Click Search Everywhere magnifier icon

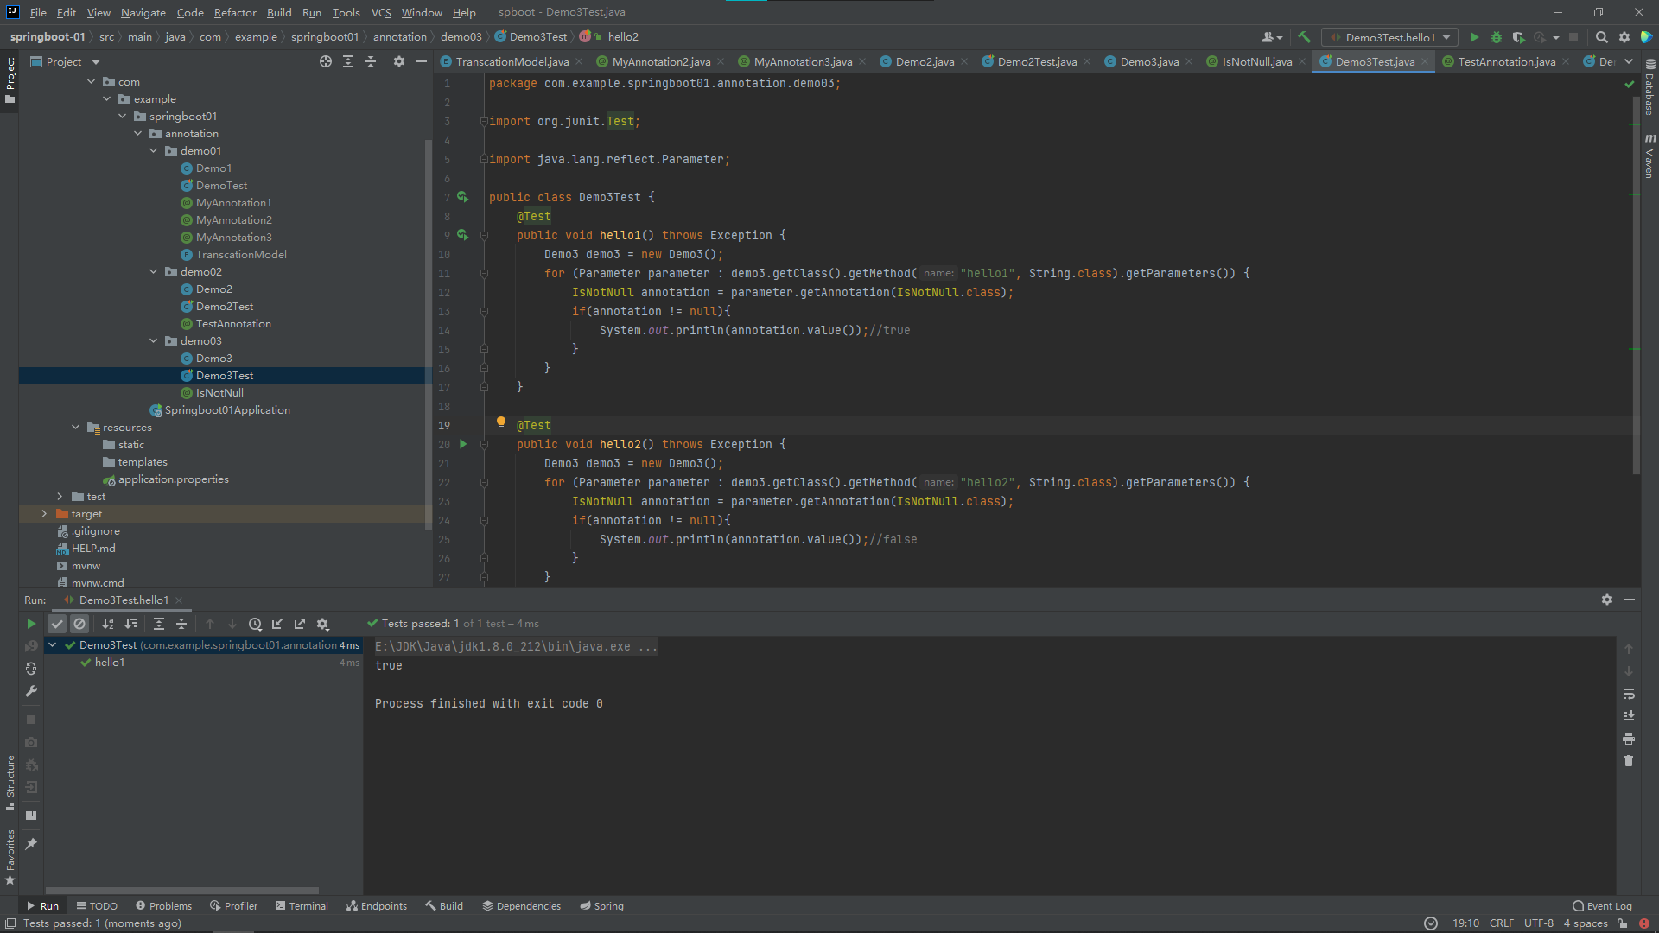pyautogui.click(x=1601, y=37)
